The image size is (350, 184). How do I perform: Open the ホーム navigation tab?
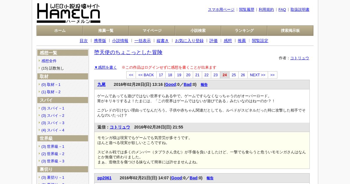point(60,31)
